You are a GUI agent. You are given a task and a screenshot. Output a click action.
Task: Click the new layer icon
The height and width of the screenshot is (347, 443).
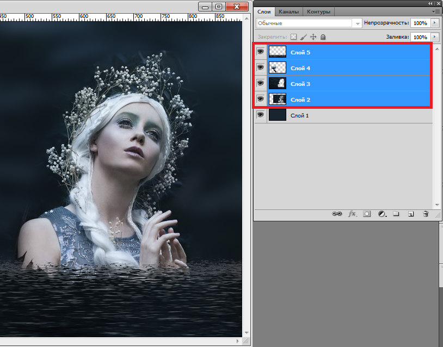(x=411, y=214)
